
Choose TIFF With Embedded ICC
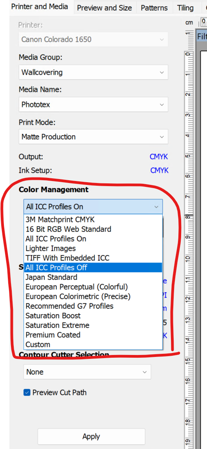coord(93,258)
